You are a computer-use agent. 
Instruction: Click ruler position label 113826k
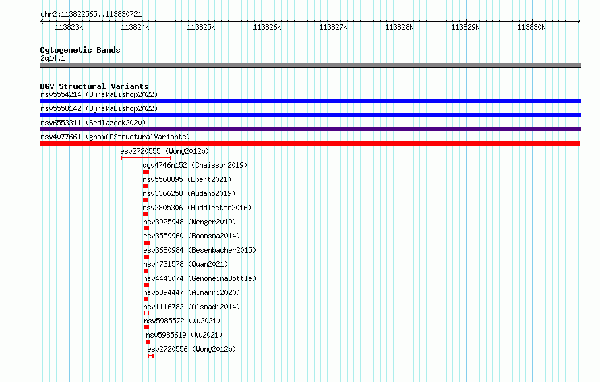[x=267, y=27]
